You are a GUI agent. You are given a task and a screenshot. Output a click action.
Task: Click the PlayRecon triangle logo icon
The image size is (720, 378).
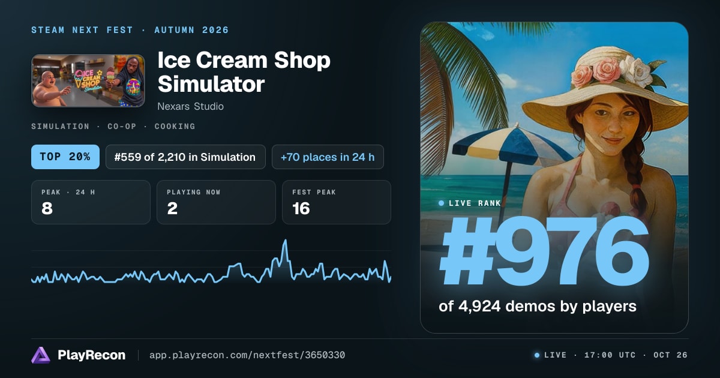pyautogui.click(x=41, y=355)
